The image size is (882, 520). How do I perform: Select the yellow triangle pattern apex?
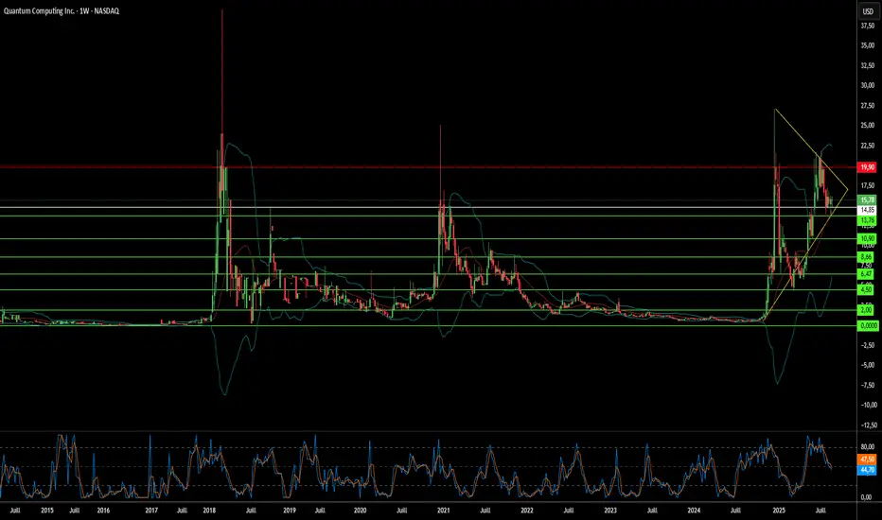[847, 190]
